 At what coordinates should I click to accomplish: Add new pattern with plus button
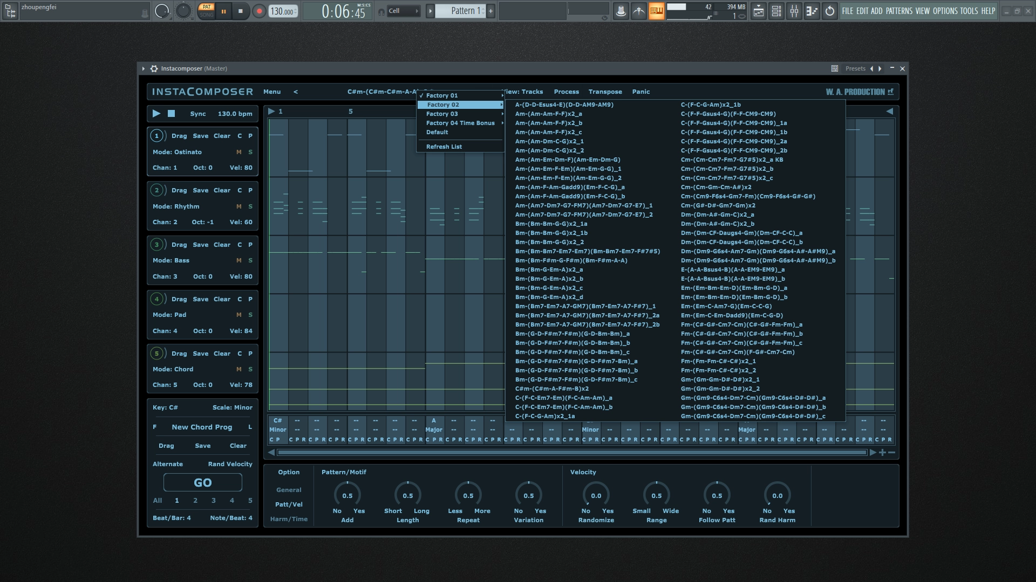(x=490, y=11)
